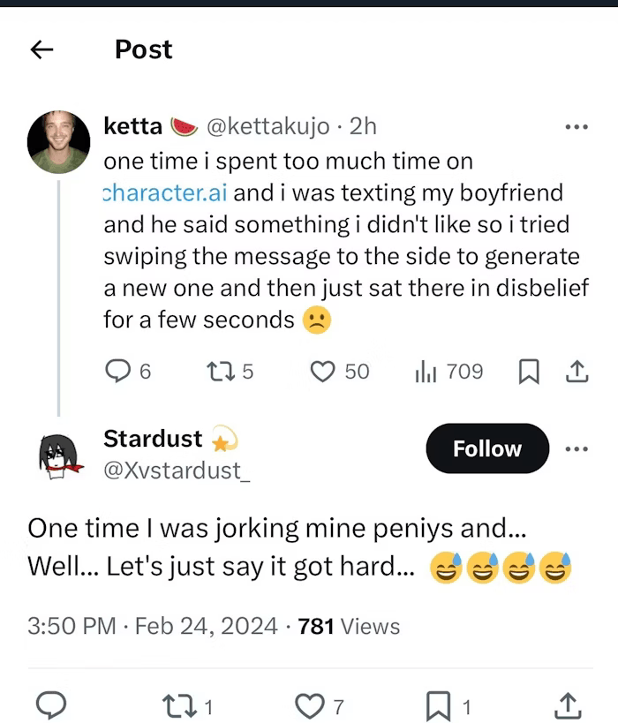Image resolution: width=618 pixels, height=723 pixels.
Task: Share ketta's post
Action: pyautogui.click(x=577, y=372)
